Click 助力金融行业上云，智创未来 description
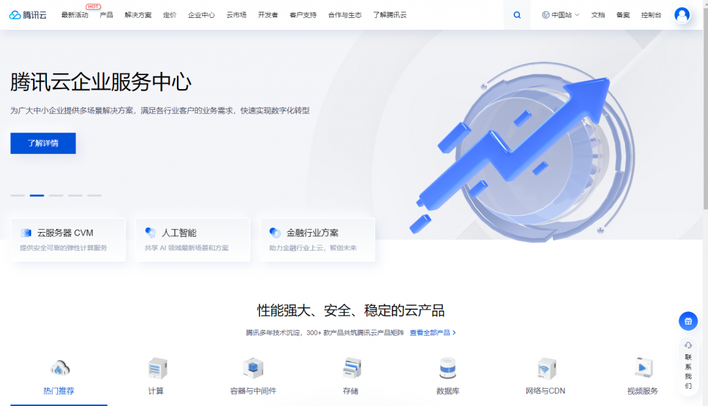 [313, 248]
